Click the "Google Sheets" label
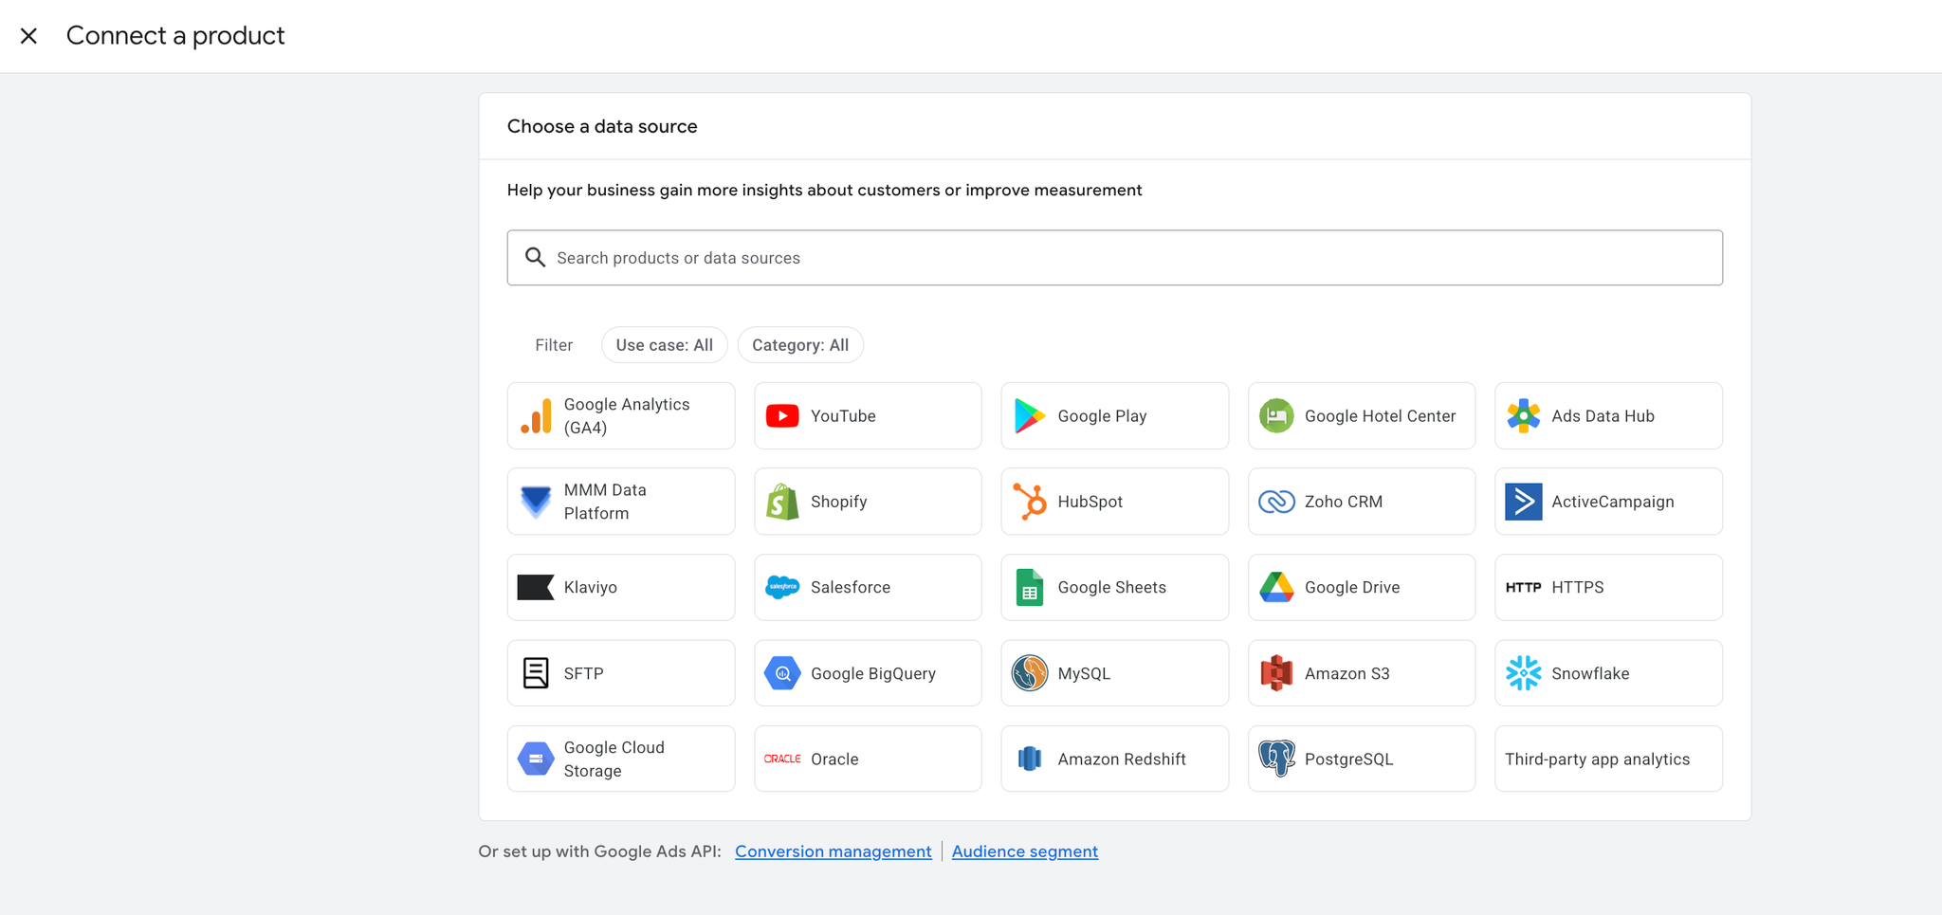1942x915 pixels. coord(1111,588)
